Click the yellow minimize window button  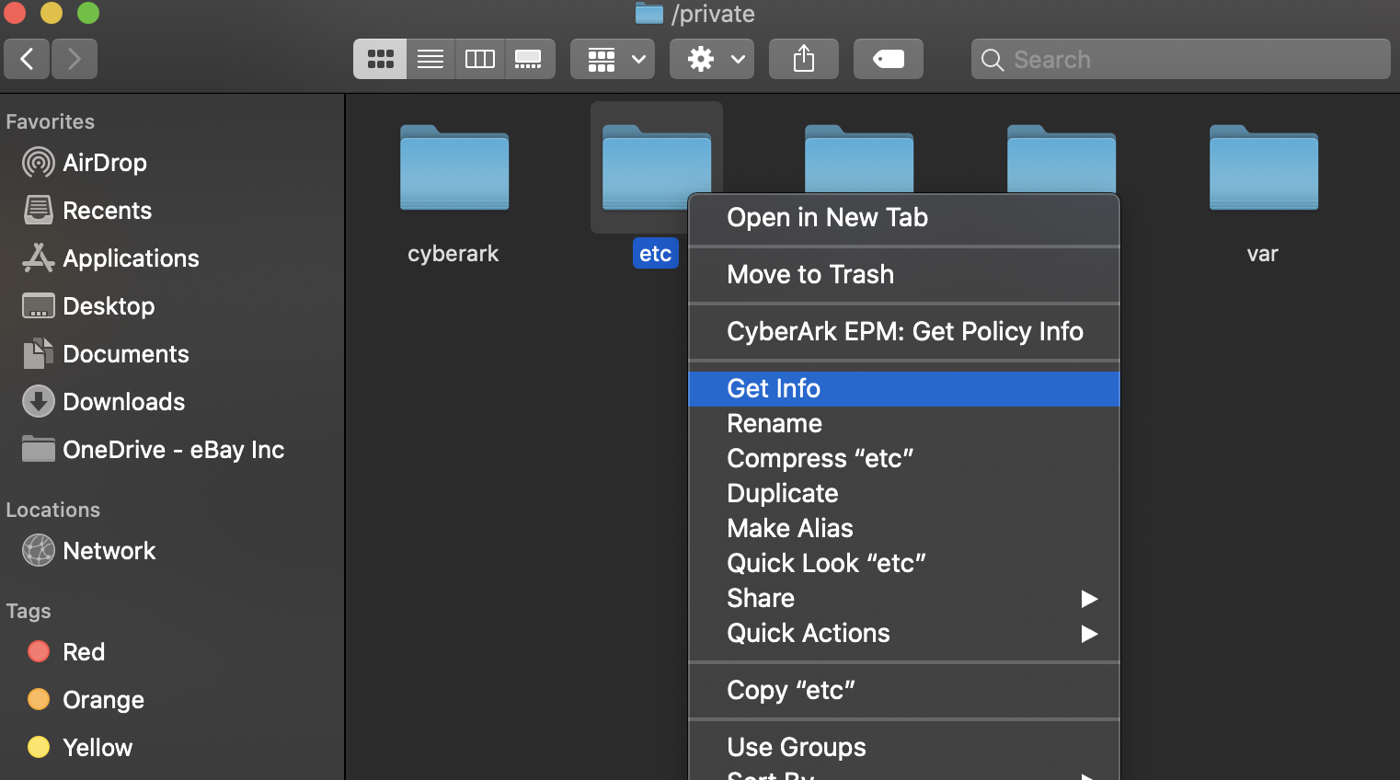pos(52,13)
